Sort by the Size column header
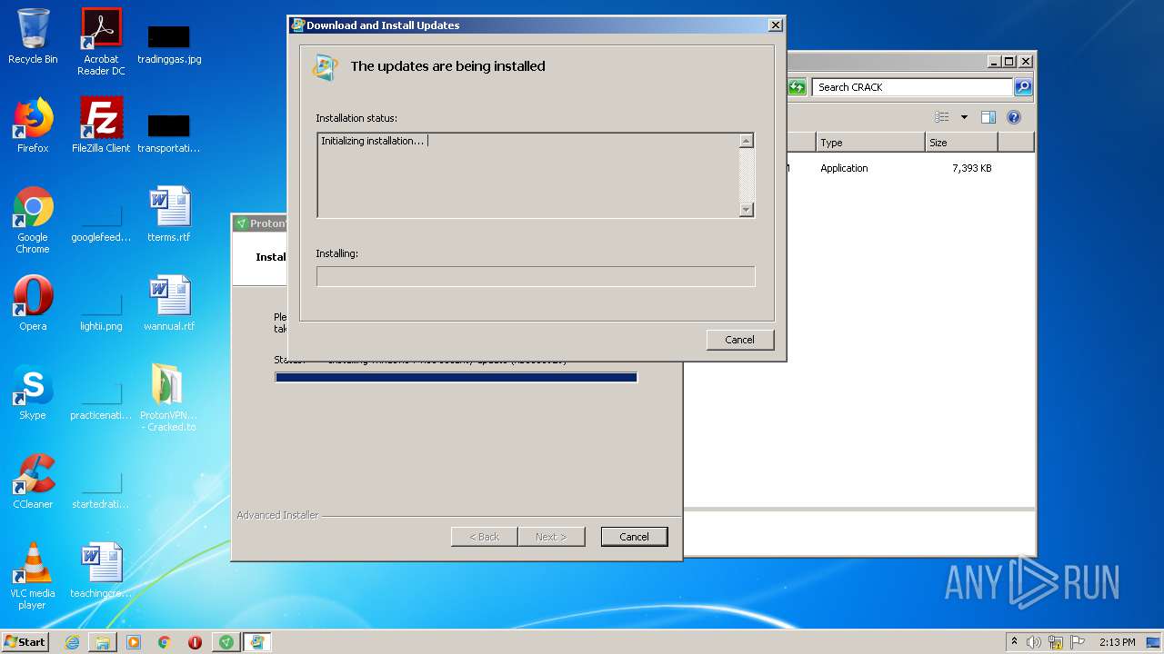 [961, 143]
